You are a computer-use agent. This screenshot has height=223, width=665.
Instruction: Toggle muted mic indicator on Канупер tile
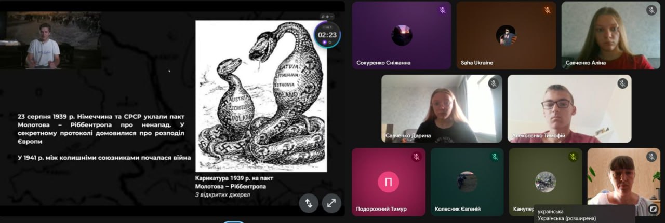click(x=573, y=157)
